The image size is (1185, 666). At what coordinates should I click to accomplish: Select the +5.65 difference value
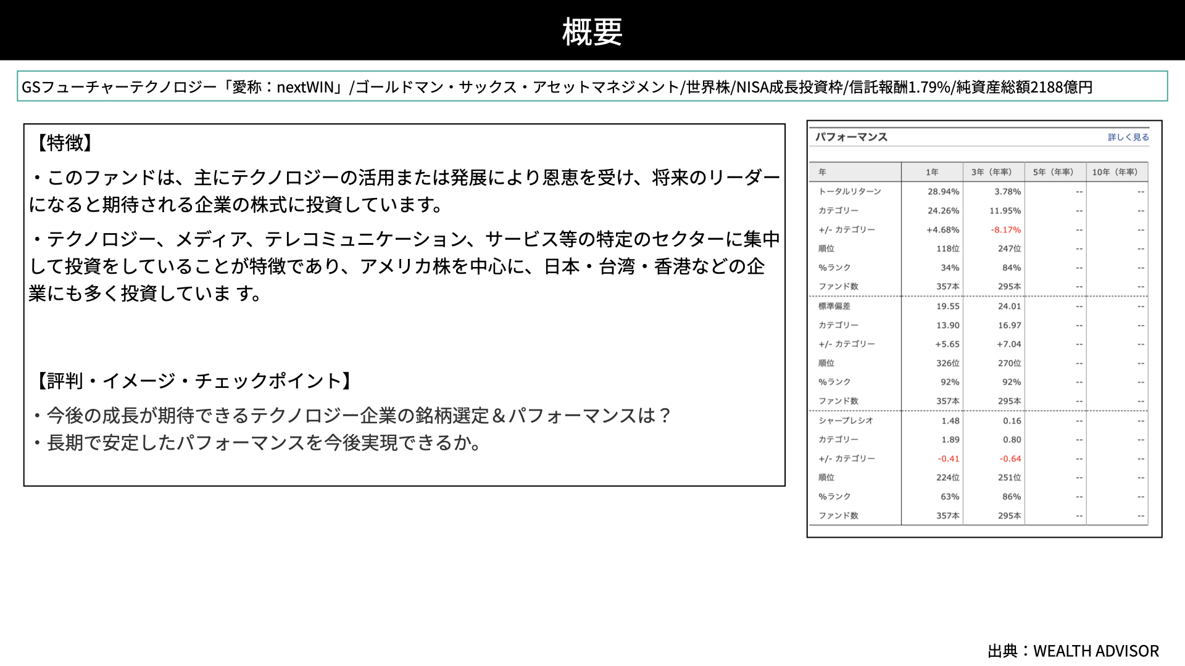pyautogui.click(x=947, y=345)
